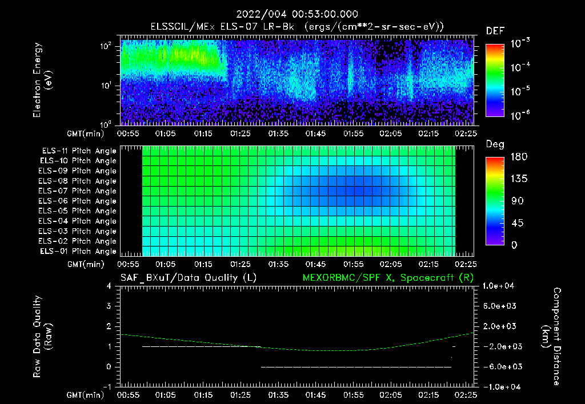This screenshot has width=585, height=404.
Task: Click the 90 tick on Deg color bar
Action: tap(517, 201)
